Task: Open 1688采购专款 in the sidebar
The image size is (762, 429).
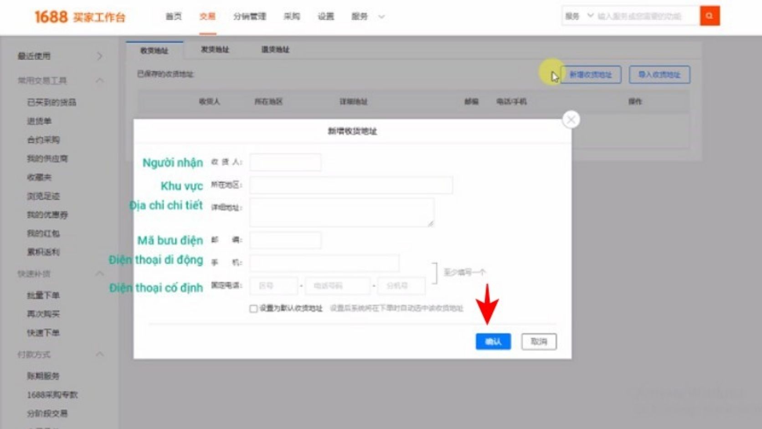Action: pos(52,395)
